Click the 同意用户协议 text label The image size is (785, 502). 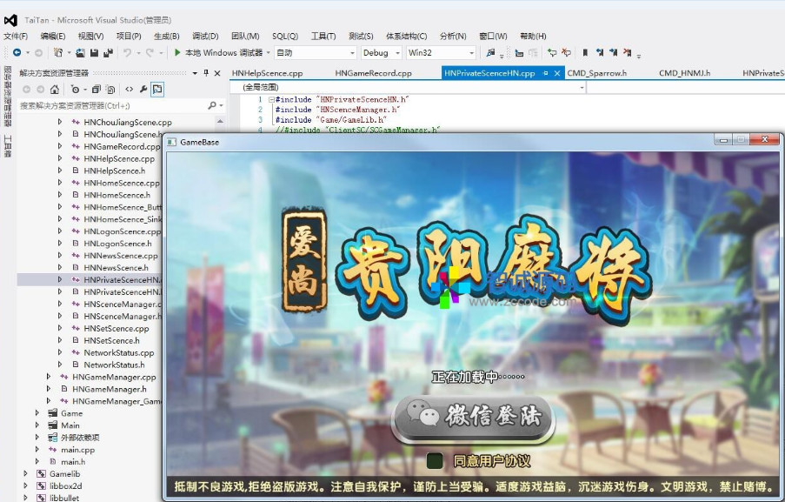[492, 461]
